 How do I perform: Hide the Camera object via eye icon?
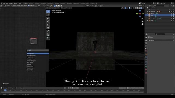tap(171, 13)
